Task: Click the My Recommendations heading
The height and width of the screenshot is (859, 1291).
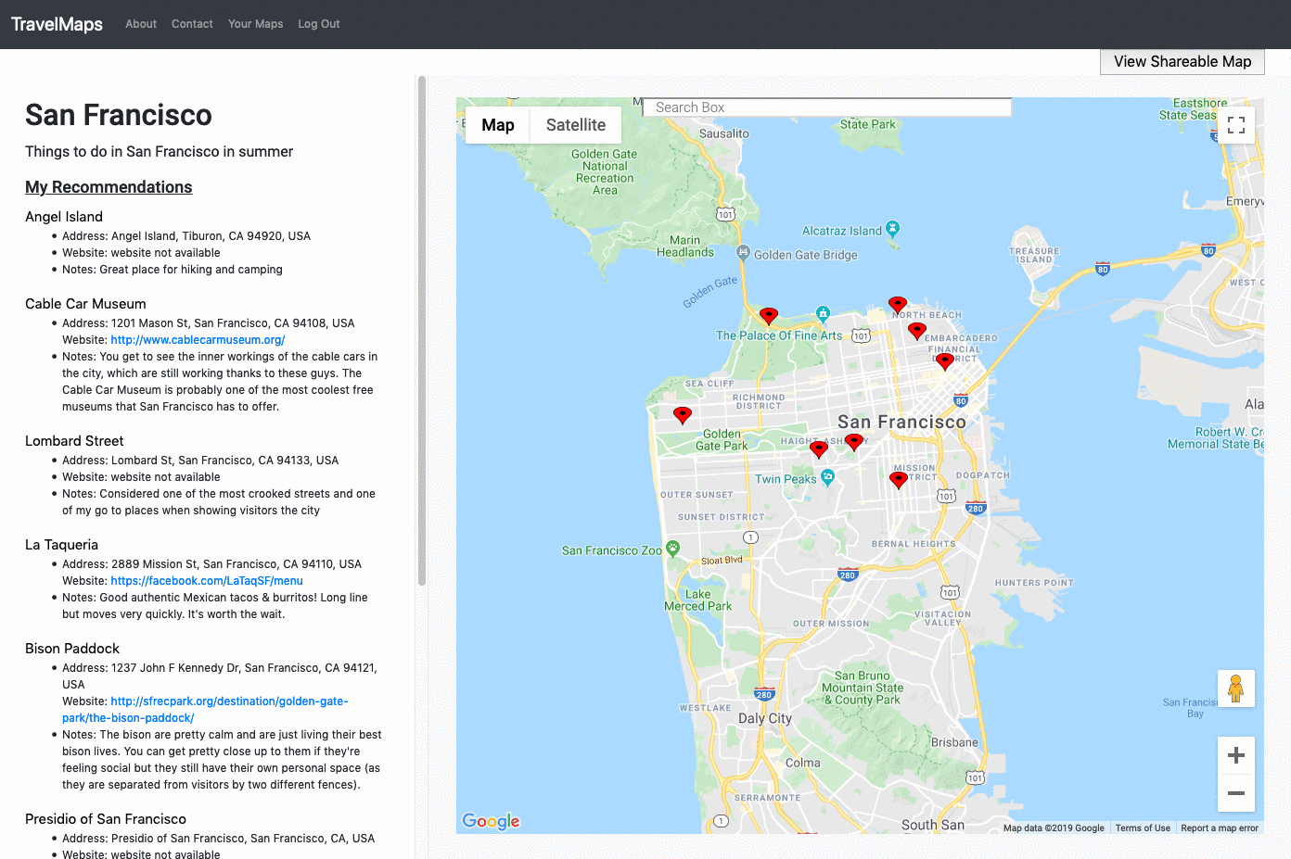Action: coord(109,187)
